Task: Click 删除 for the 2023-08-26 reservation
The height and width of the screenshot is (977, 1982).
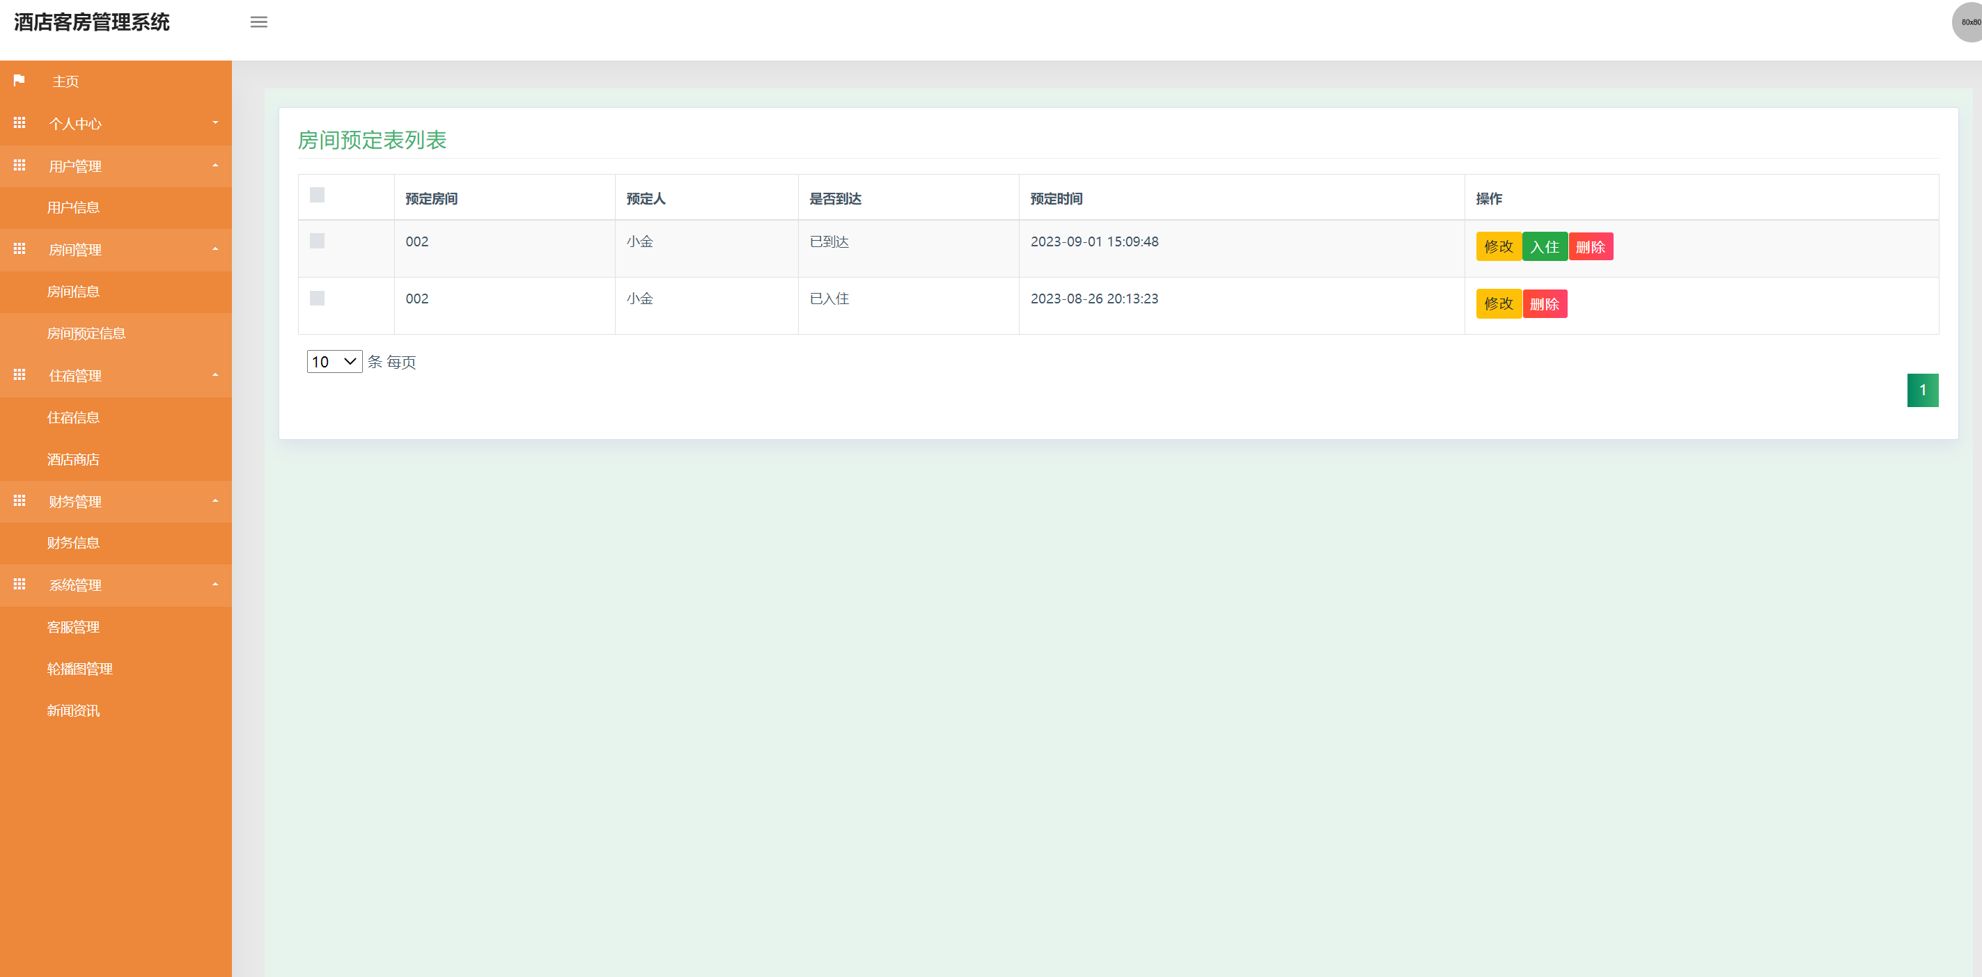Action: click(1544, 303)
